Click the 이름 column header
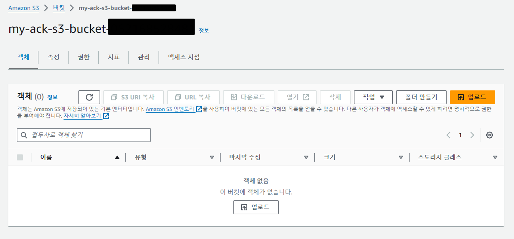 [46, 157]
